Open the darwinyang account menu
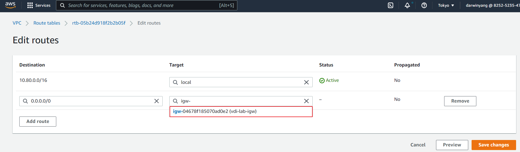This screenshot has height=152, width=520. click(x=492, y=5)
